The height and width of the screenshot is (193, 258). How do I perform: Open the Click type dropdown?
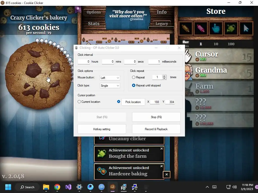click(110, 86)
